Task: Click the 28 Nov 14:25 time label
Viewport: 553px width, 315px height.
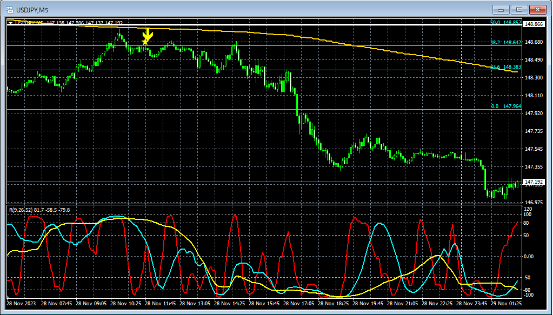Action: 230,303
